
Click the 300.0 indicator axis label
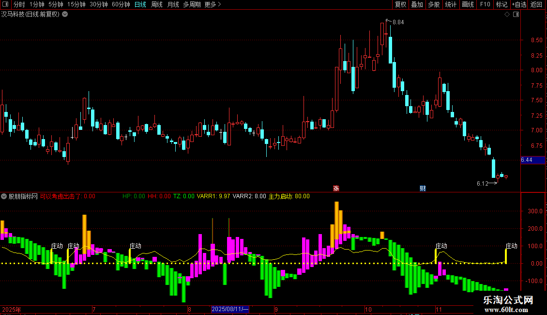535,211
